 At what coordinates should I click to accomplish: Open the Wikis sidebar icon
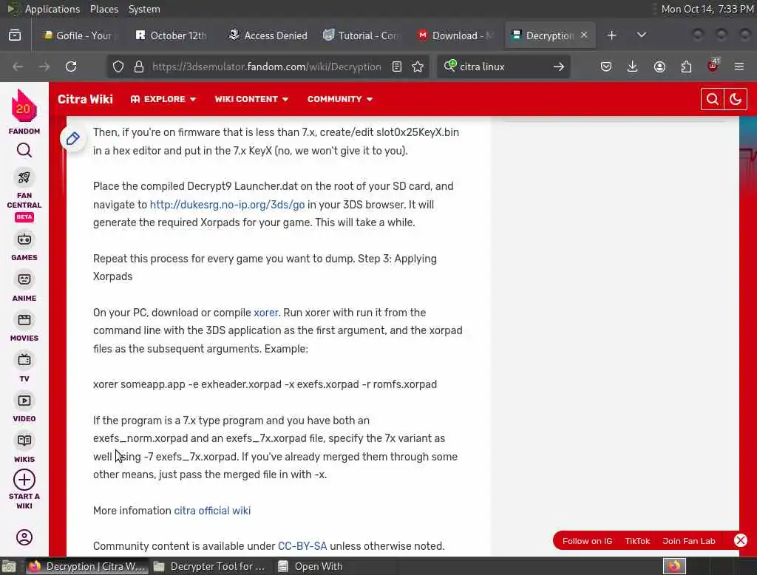tap(24, 440)
